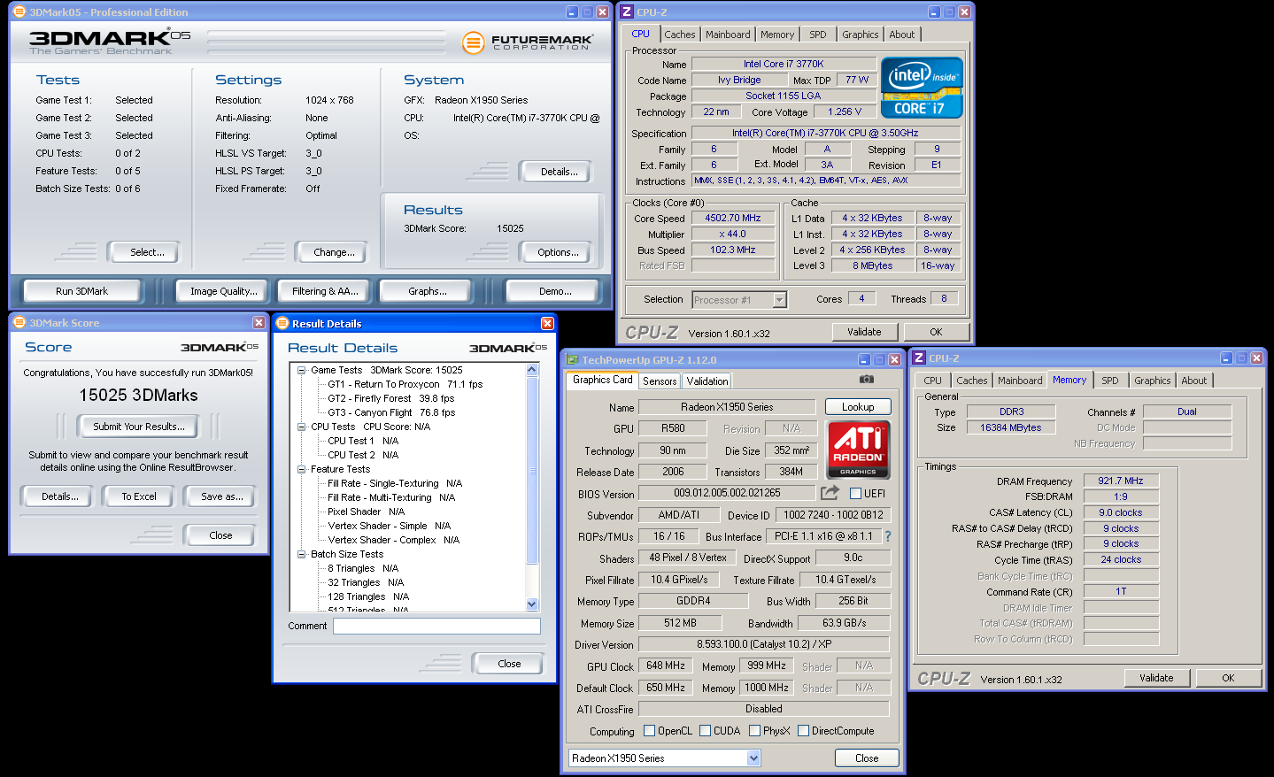This screenshot has height=777, width=1274.
Task: Click the CPU-Z title icon in the CPU window
Action: pos(627,12)
